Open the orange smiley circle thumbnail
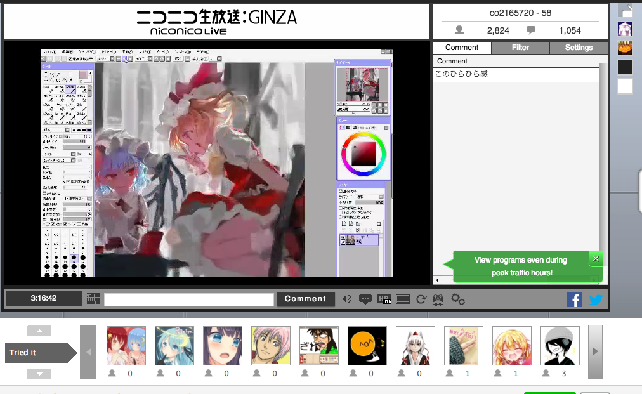642x394 pixels. 367,346
